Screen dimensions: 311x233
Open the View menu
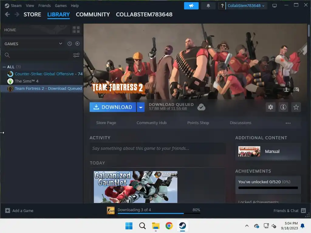click(x=30, y=6)
